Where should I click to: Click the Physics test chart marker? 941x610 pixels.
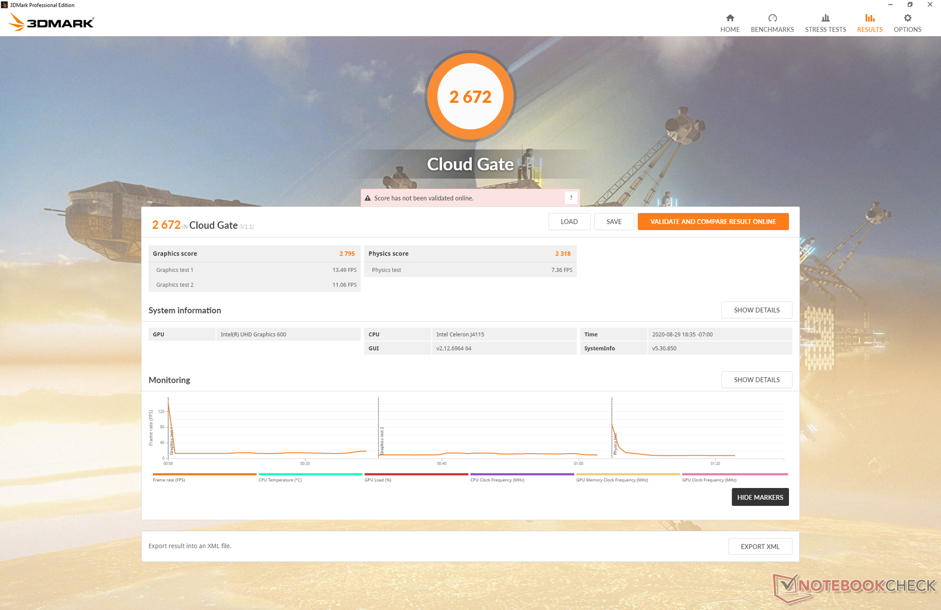tap(615, 443)
